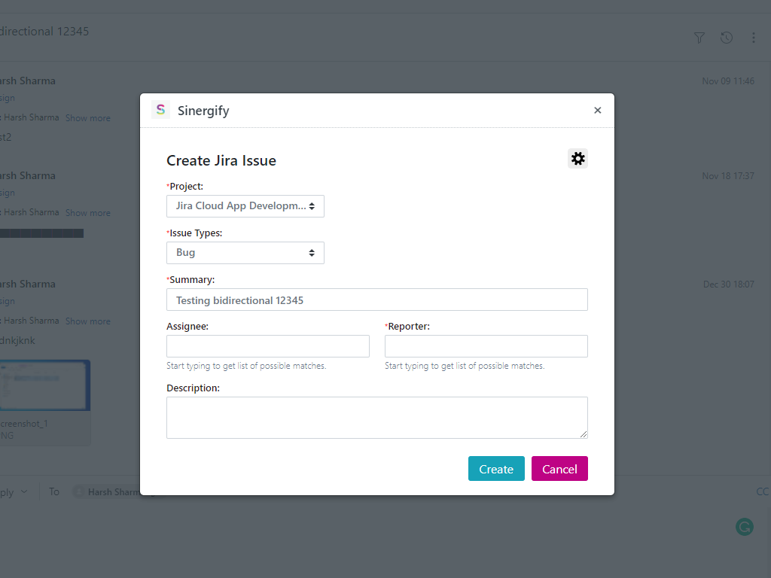Show more on the Dec 30 message
The height and width of the screenshot is (578, 771).
[x=88, y=321]
